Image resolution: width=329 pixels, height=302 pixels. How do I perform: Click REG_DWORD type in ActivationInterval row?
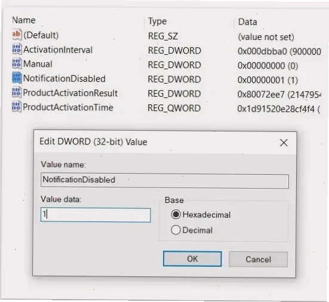point(174,51)
